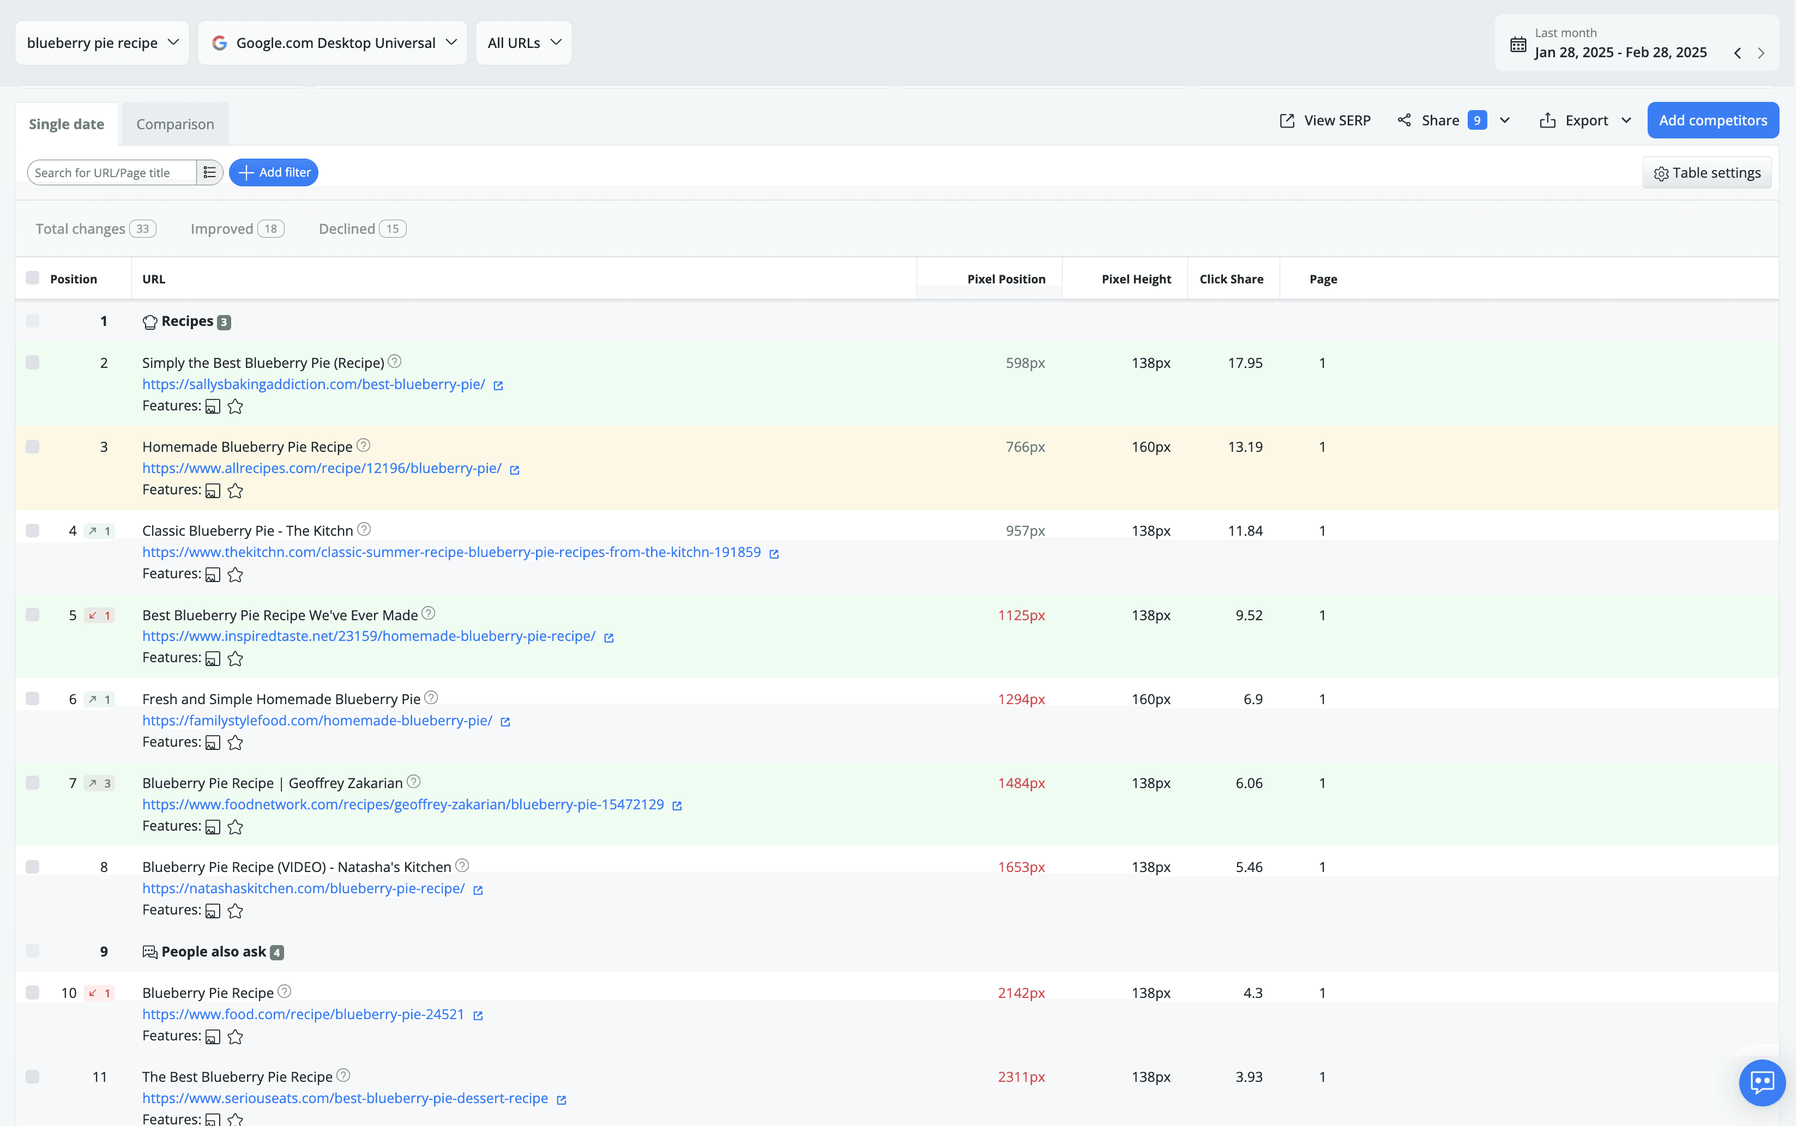This screenshot has width=1797, height=1126.
Task: Click the search list options icon
Action: coord(209,173)
